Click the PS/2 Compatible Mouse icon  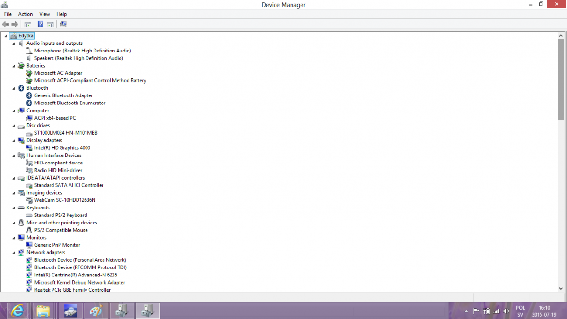[x=29, y=230]
